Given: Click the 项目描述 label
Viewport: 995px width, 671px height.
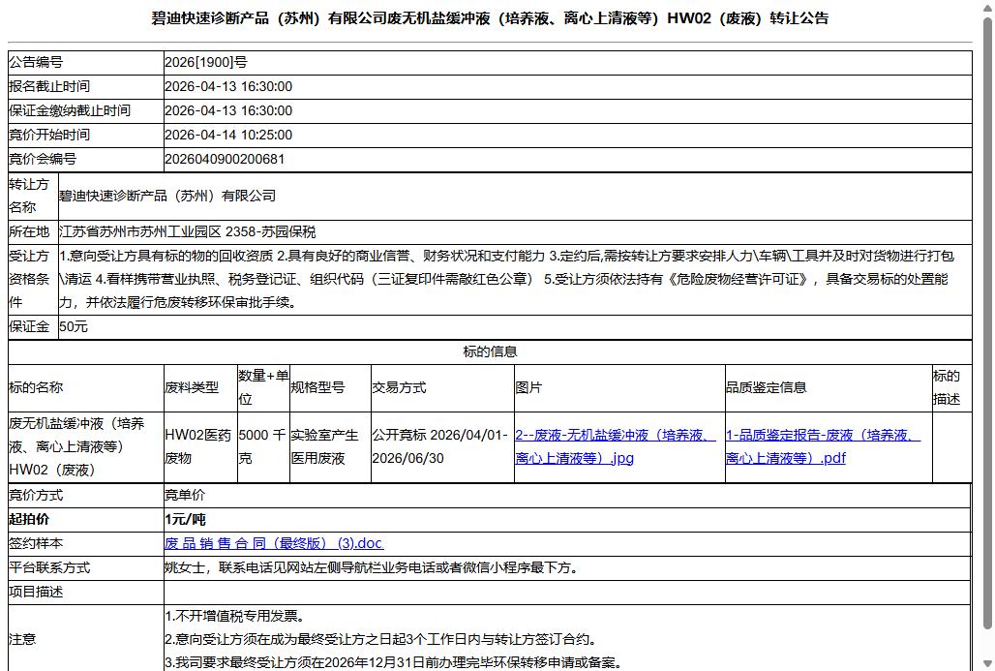Looking at the screenshot, I should (x=36, y=592).
